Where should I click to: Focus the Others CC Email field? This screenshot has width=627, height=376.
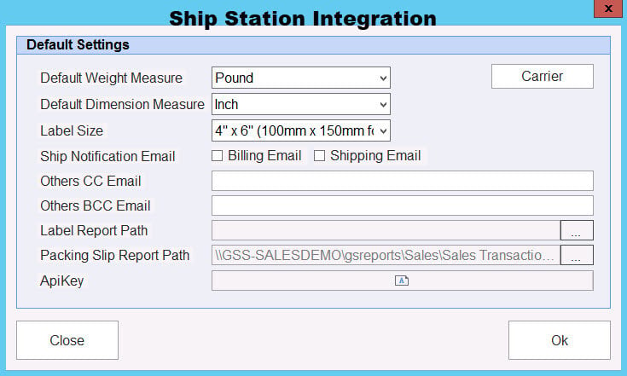[x=403, y=181]
